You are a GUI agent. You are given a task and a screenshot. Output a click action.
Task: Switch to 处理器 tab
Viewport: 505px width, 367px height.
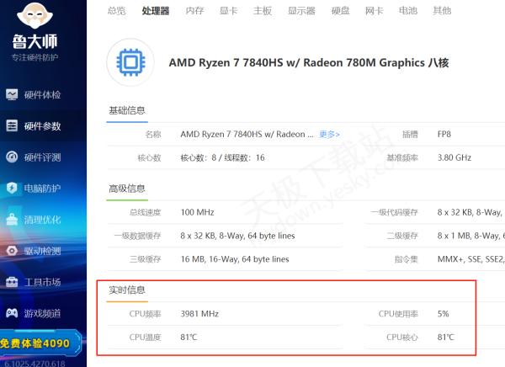coord(156,11)
